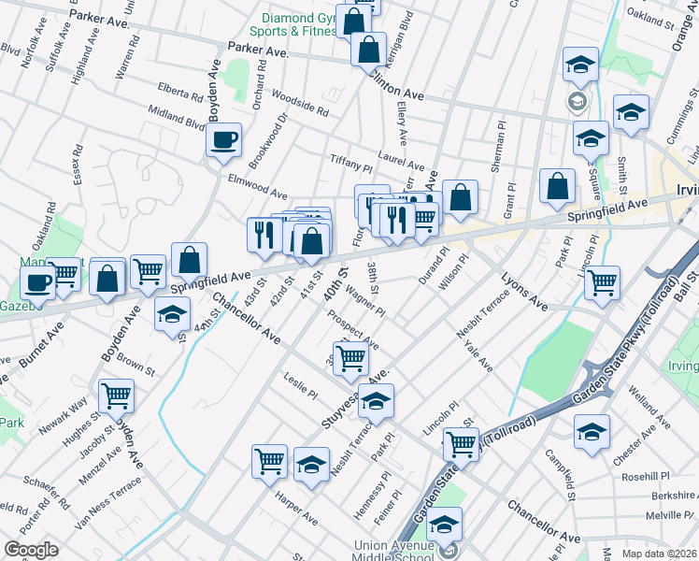Click the shopping bag marker near Grant Pl
Screen dimensions: 699x561
pyautogui.click(x=557, y=187)
